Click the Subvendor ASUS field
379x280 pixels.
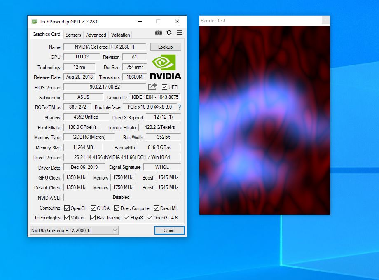point(83,97)
